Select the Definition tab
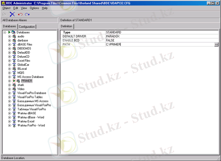This screenshot has width=221, height=161. pos(67,26)
